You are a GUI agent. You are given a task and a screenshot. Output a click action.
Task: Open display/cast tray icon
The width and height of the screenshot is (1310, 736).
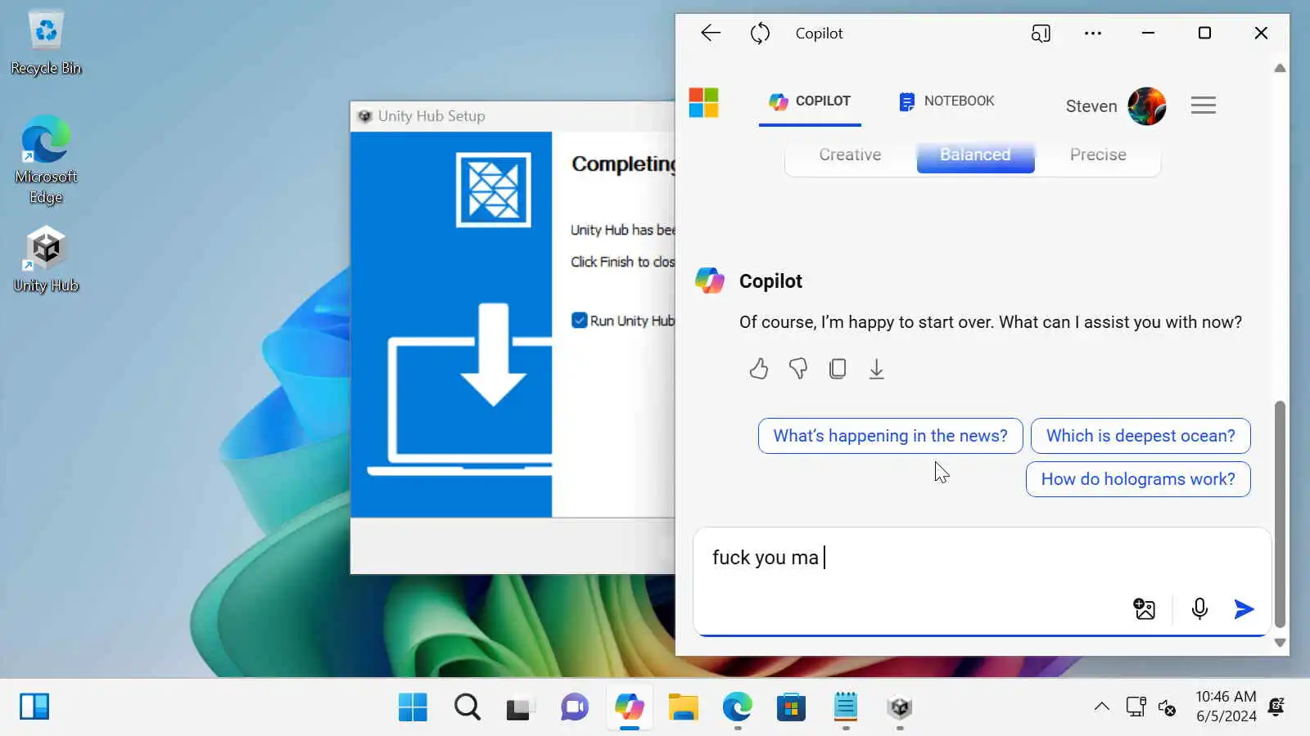[1136, 707]
